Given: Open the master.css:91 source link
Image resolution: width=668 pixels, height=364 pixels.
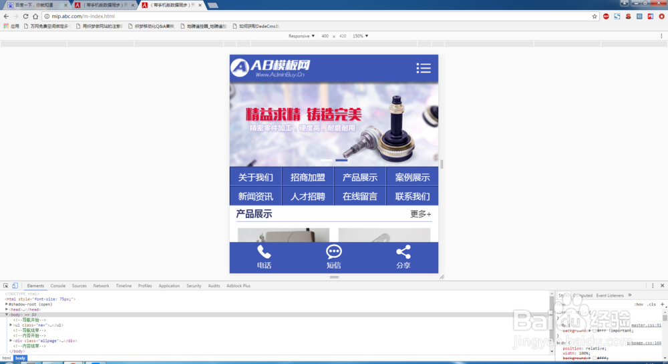Looking at the screenshot, I should click(646, 325).
